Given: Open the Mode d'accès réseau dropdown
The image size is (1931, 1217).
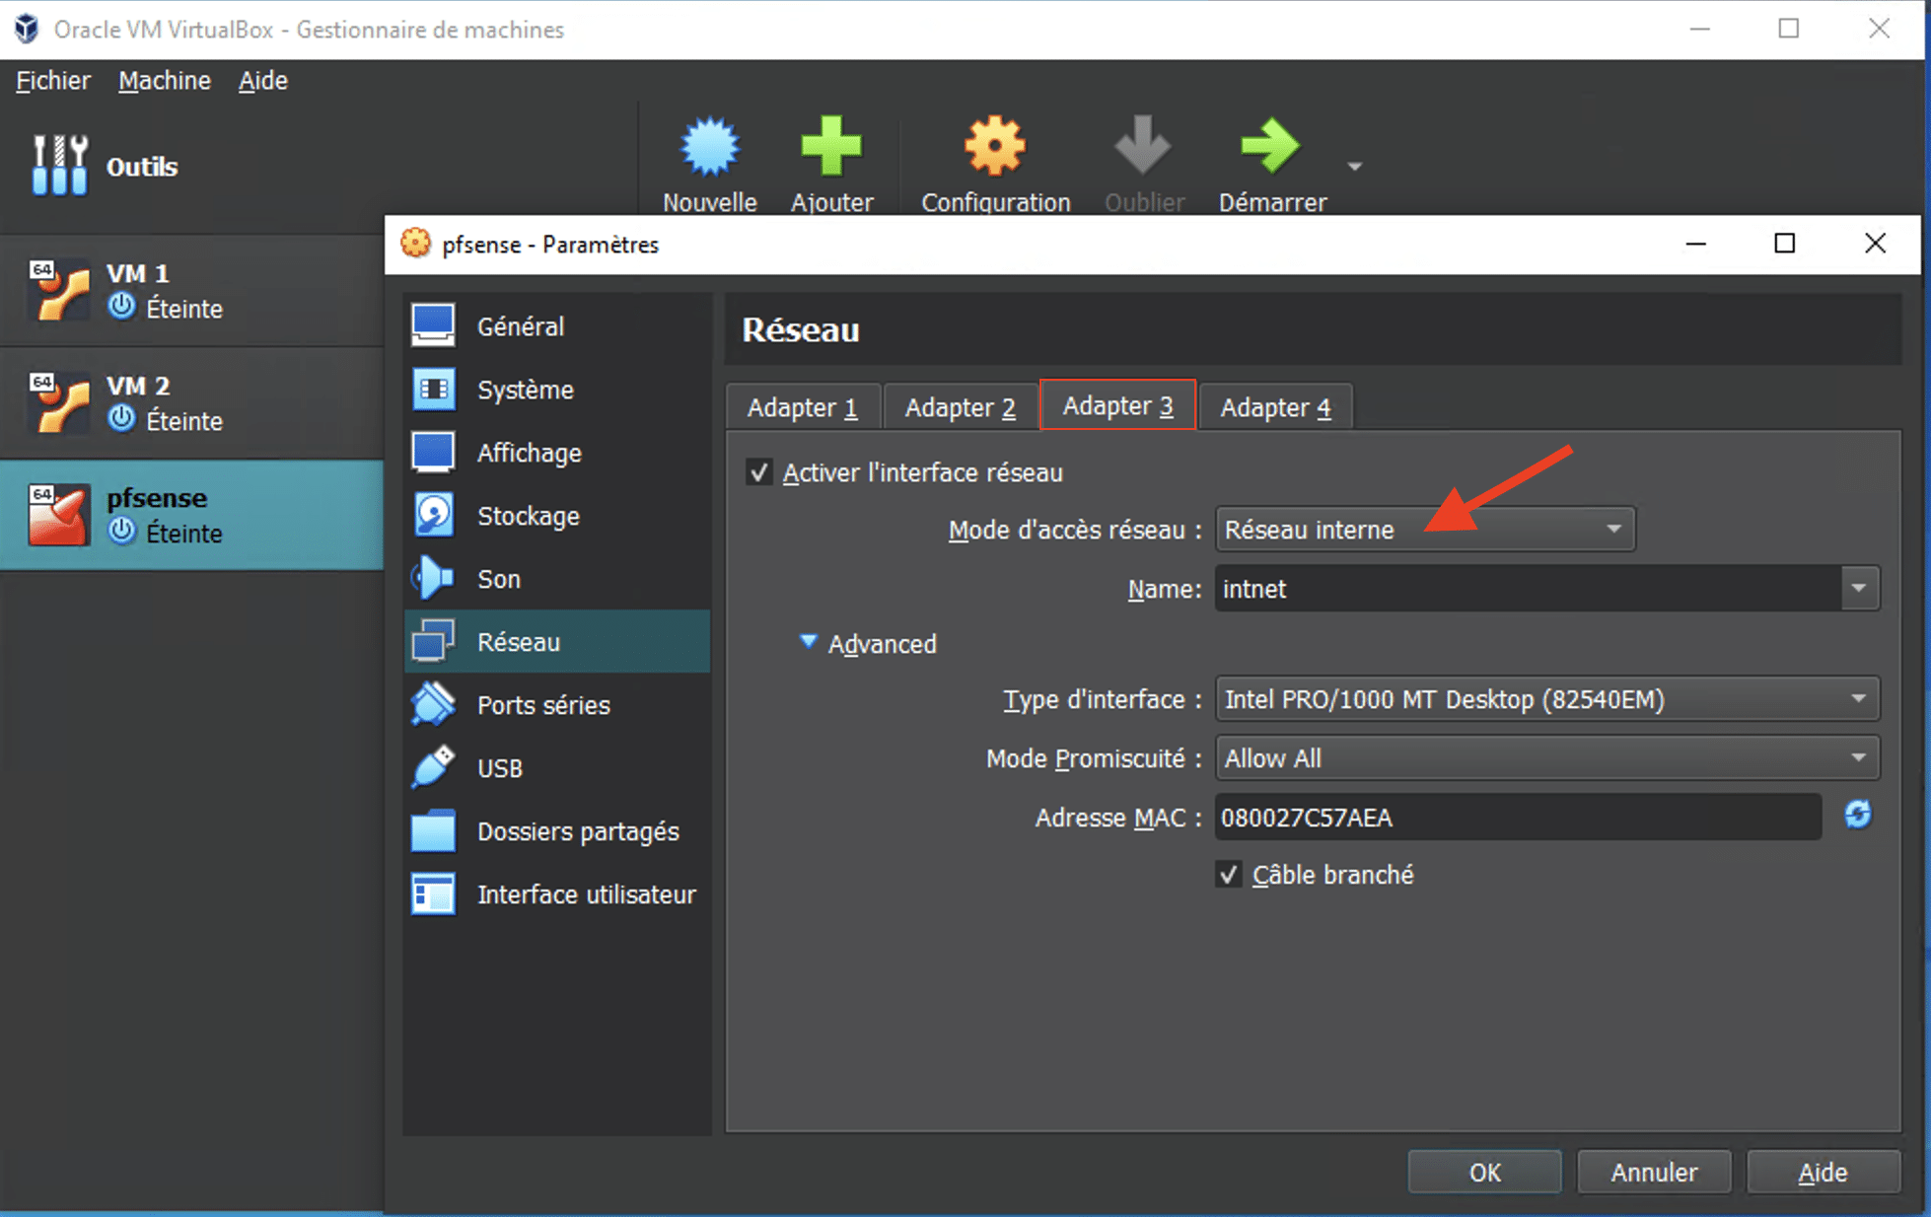Looking at the screenshot, I should tap(1423, 529).
